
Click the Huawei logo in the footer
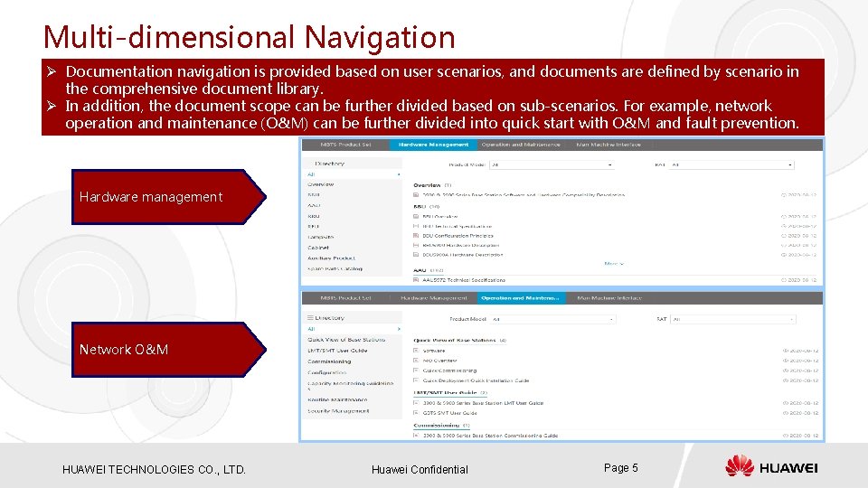[x=771, y=466]
